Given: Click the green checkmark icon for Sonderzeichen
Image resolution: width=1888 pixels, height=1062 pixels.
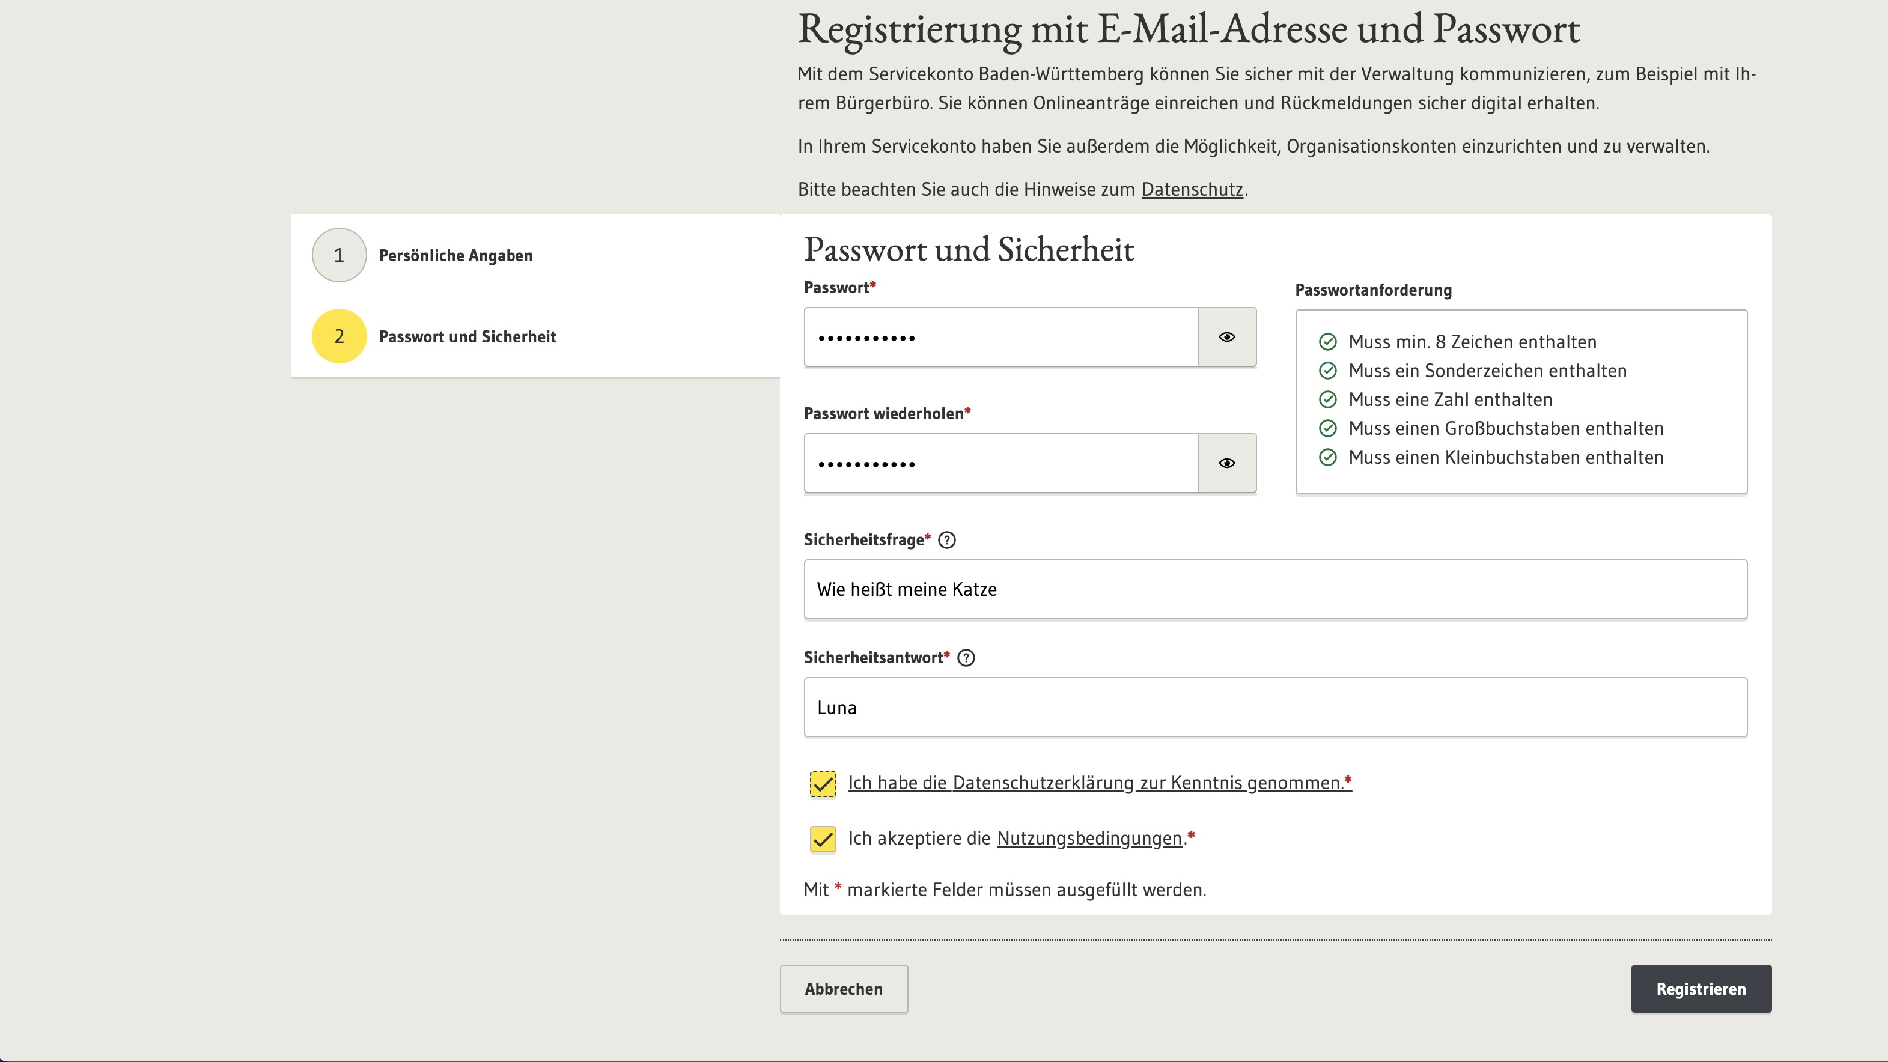Looking at the screenshot, I should [x=1327, y=371].
